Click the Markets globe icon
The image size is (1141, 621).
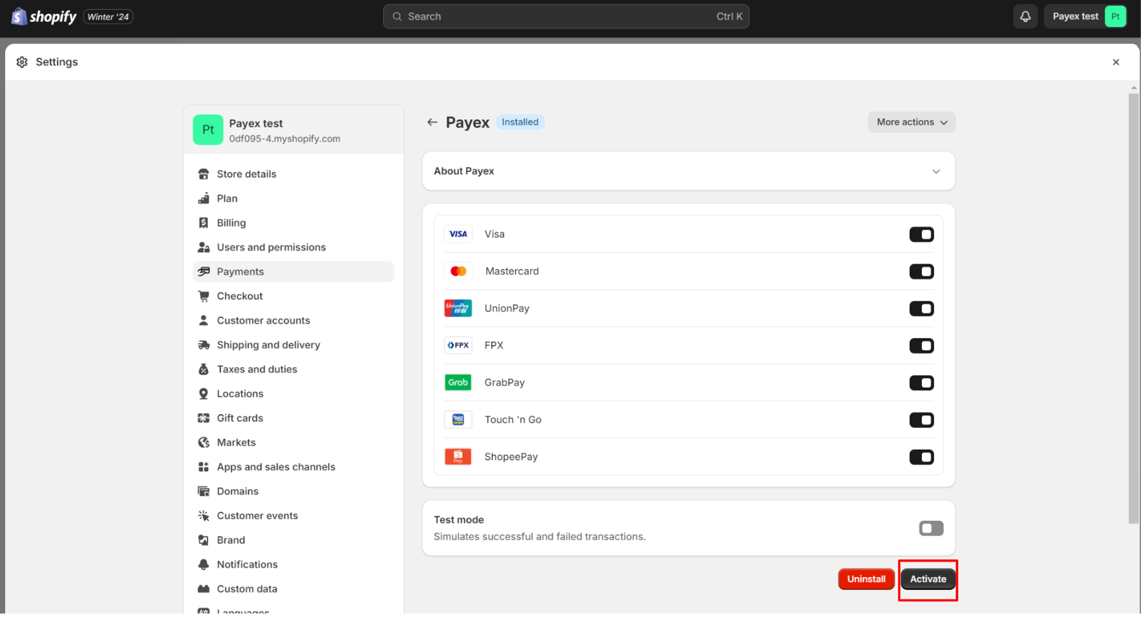click(204, 443)
